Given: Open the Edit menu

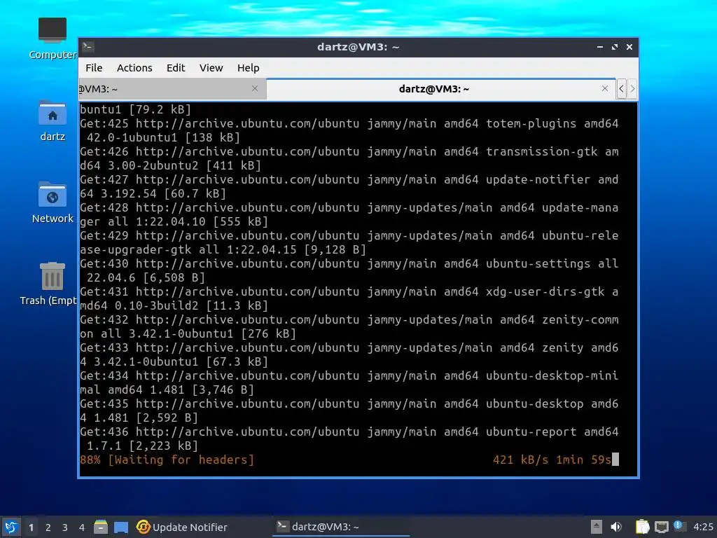Looking at the screenshot, I should (176, 68).
